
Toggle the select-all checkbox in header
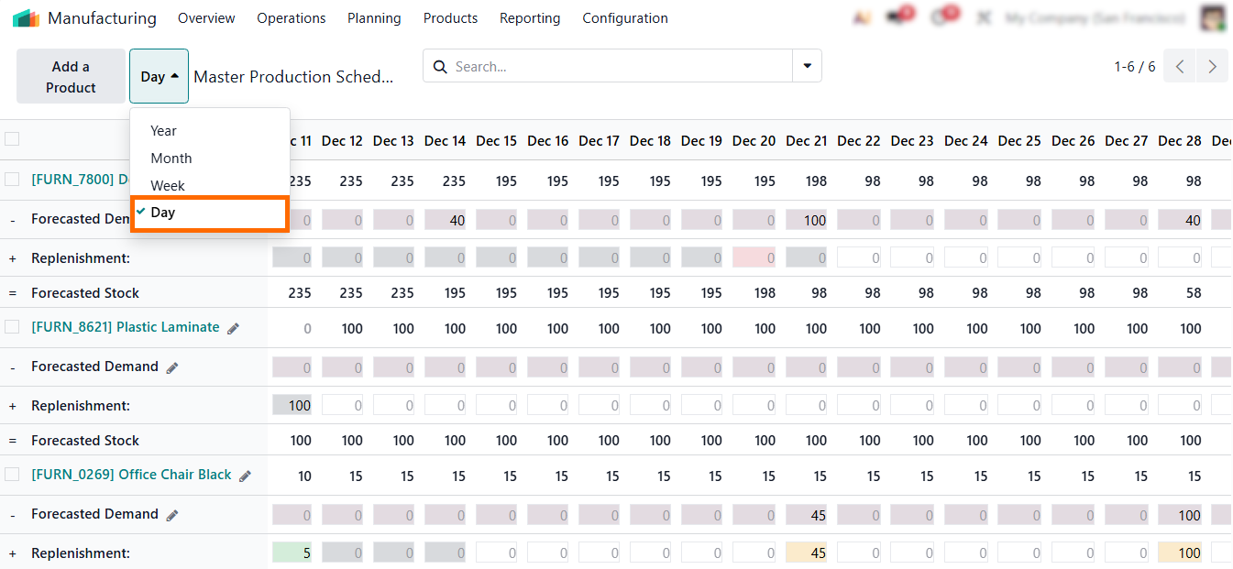12,139
